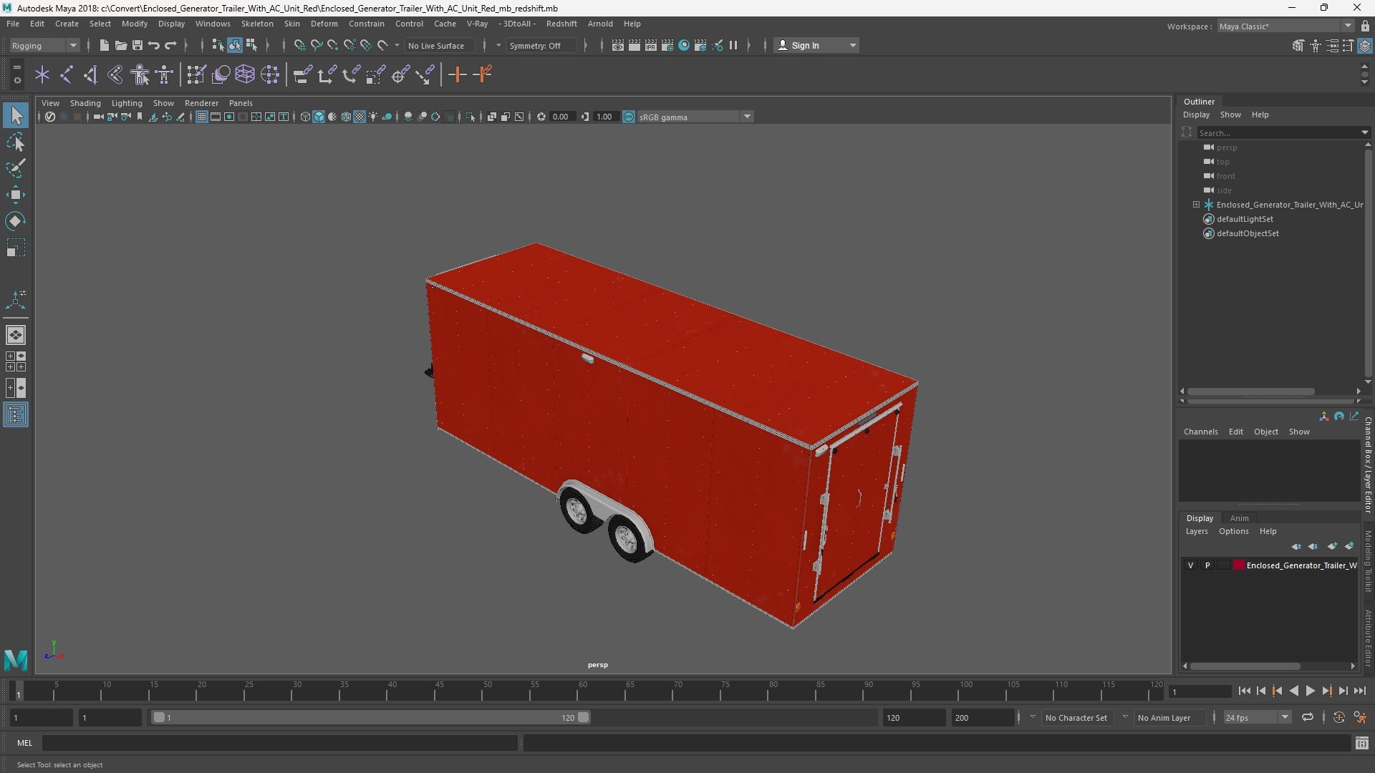Screen dimensions: 1375x773
Task: Toggle layer playback P box
Action: pos(1207,565)
